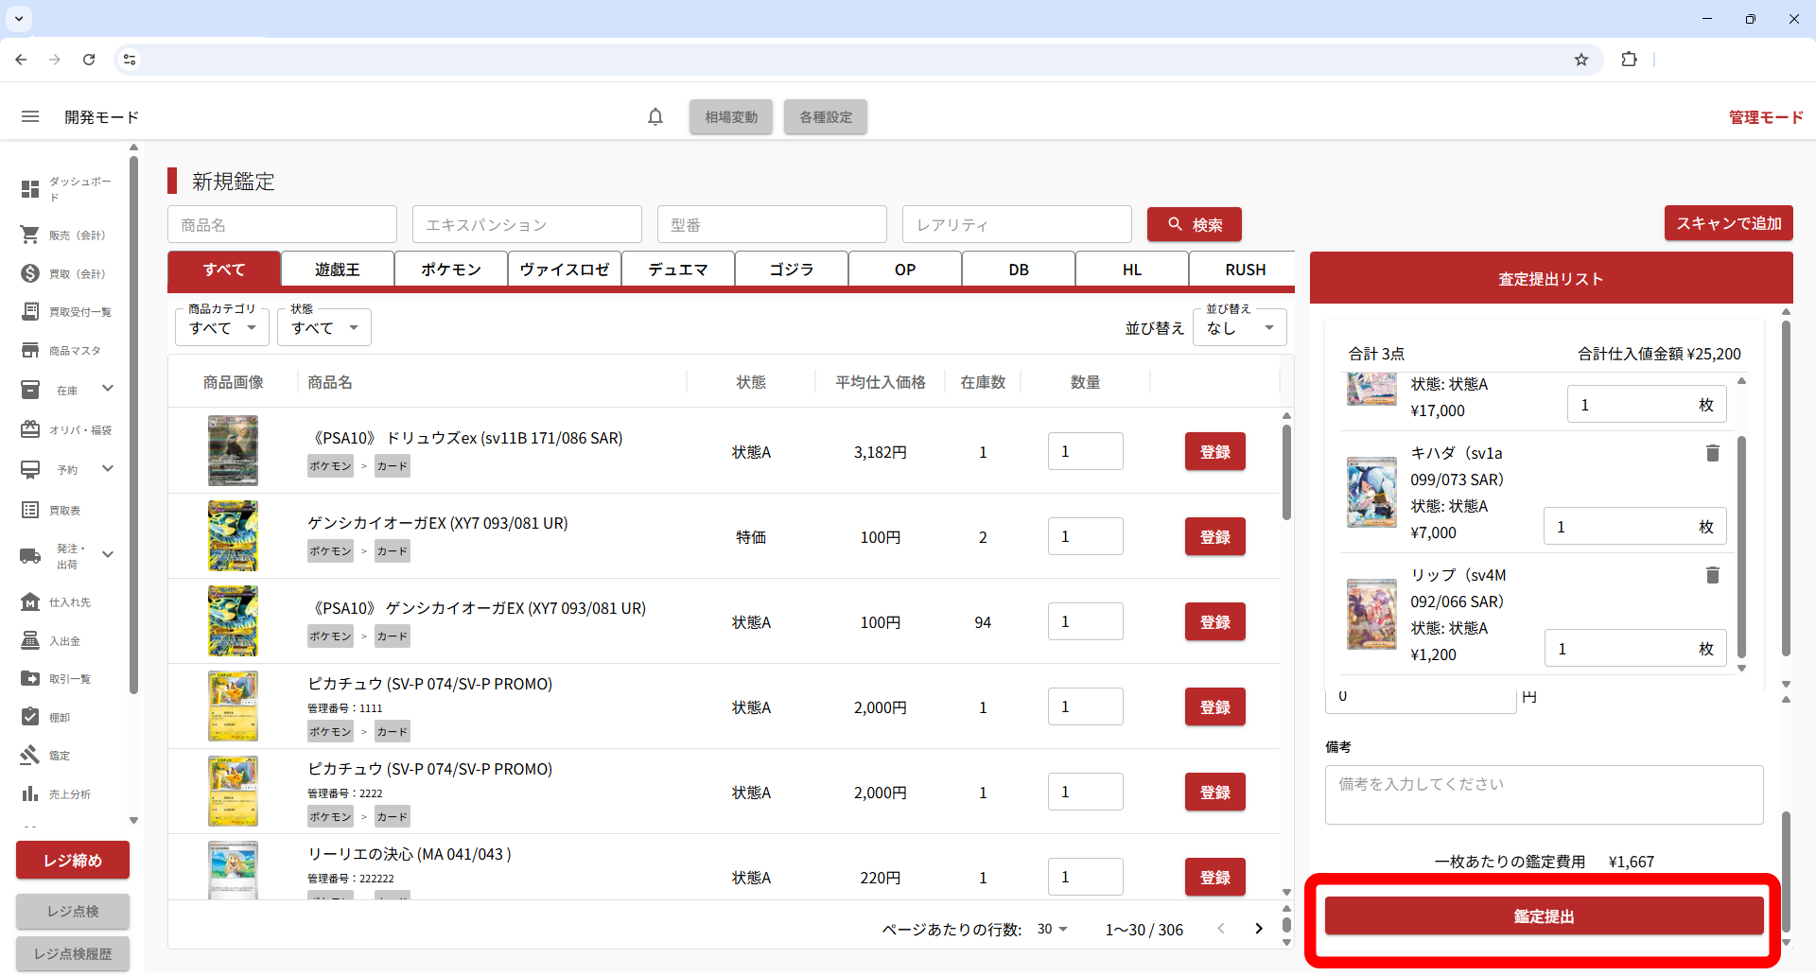Expand the 在庫 sidebar submenu

pos(108,389)
